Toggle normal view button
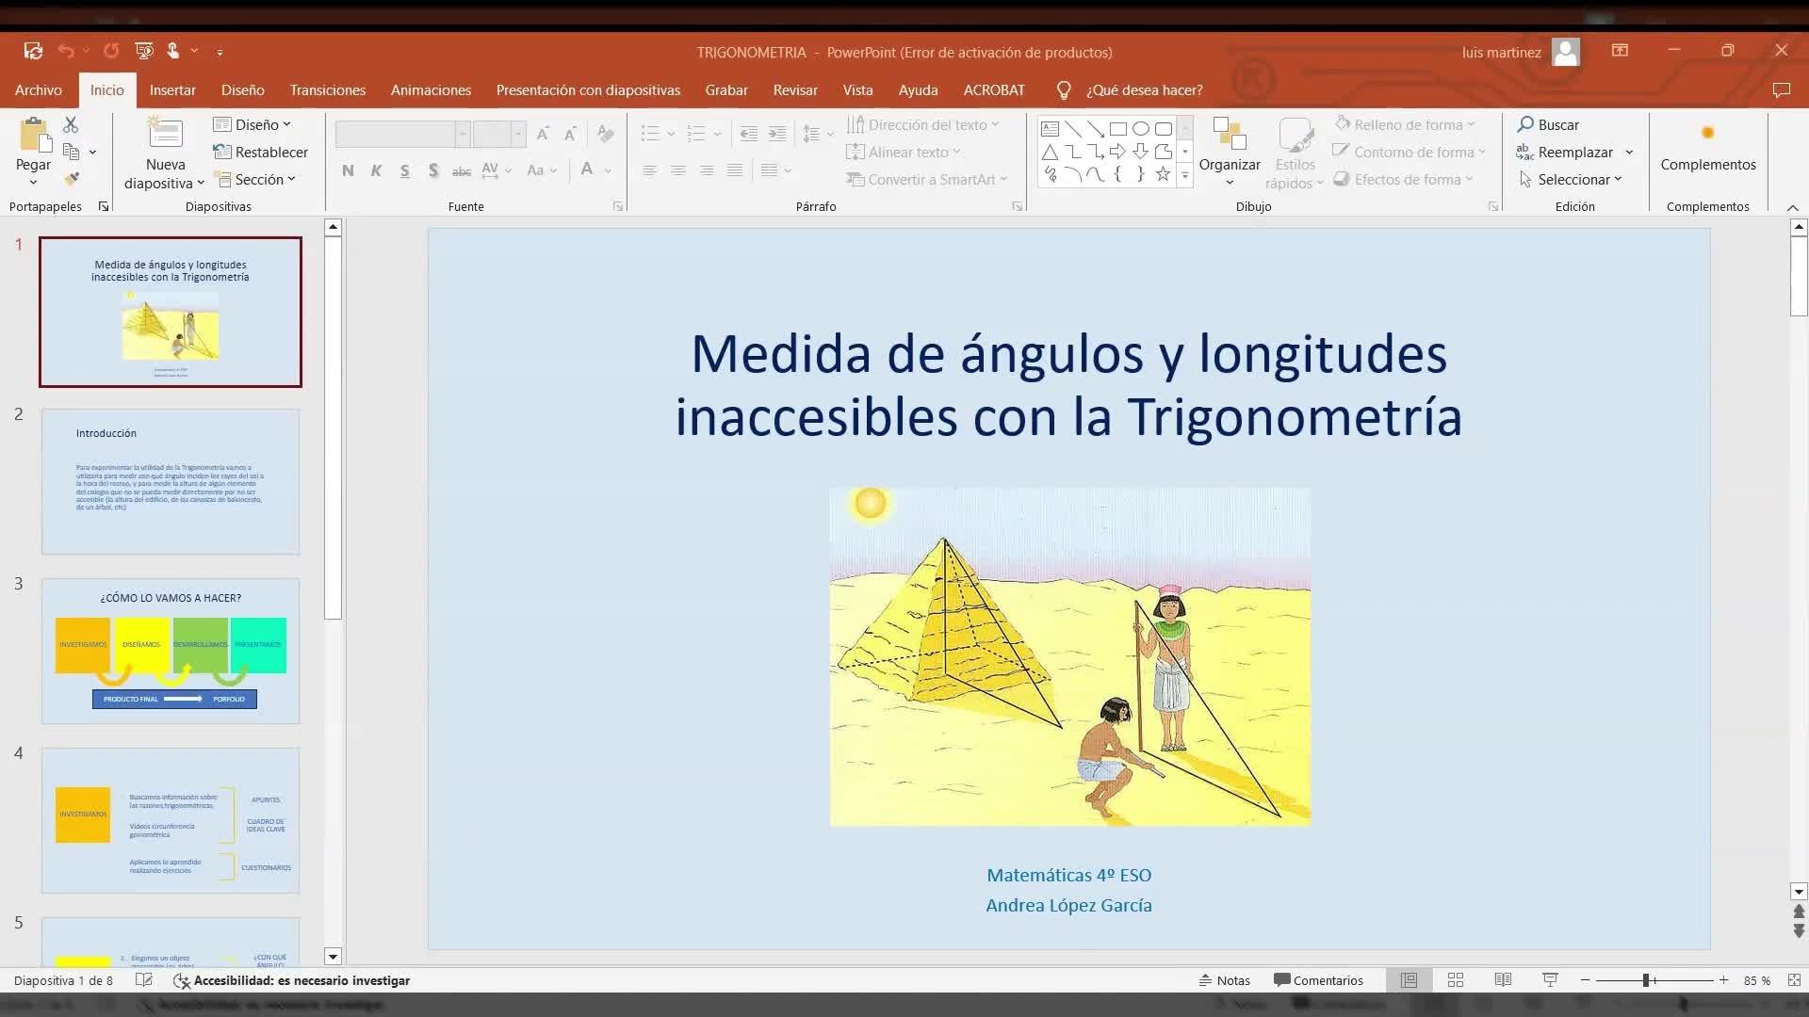Image resolution: width=1809 pixels, height=1017 pixels. pos(1409,980)
